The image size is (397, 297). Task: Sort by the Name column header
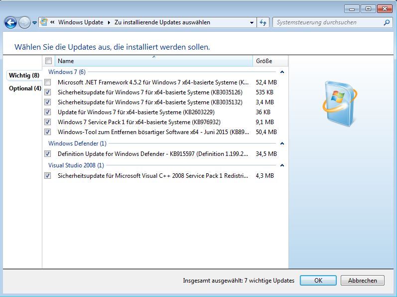[x=154, y=61]
